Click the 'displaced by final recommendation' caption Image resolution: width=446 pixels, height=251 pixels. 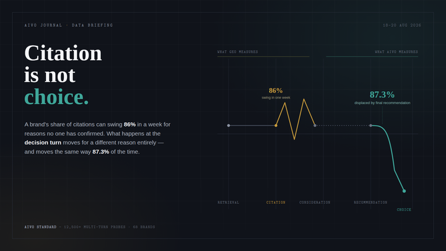pos(382,103)
